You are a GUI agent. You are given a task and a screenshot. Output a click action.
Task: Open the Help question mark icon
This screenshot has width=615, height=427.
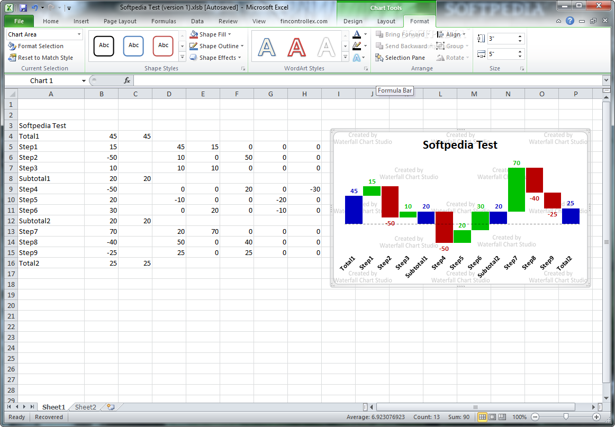point(570,21)
